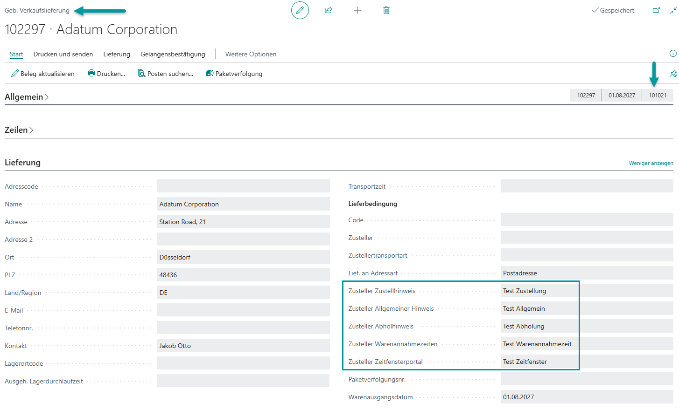Screen dimensions: 679x410
Task: Click the Lieferbedingung Code field
Action: click(x=587, y=220)
